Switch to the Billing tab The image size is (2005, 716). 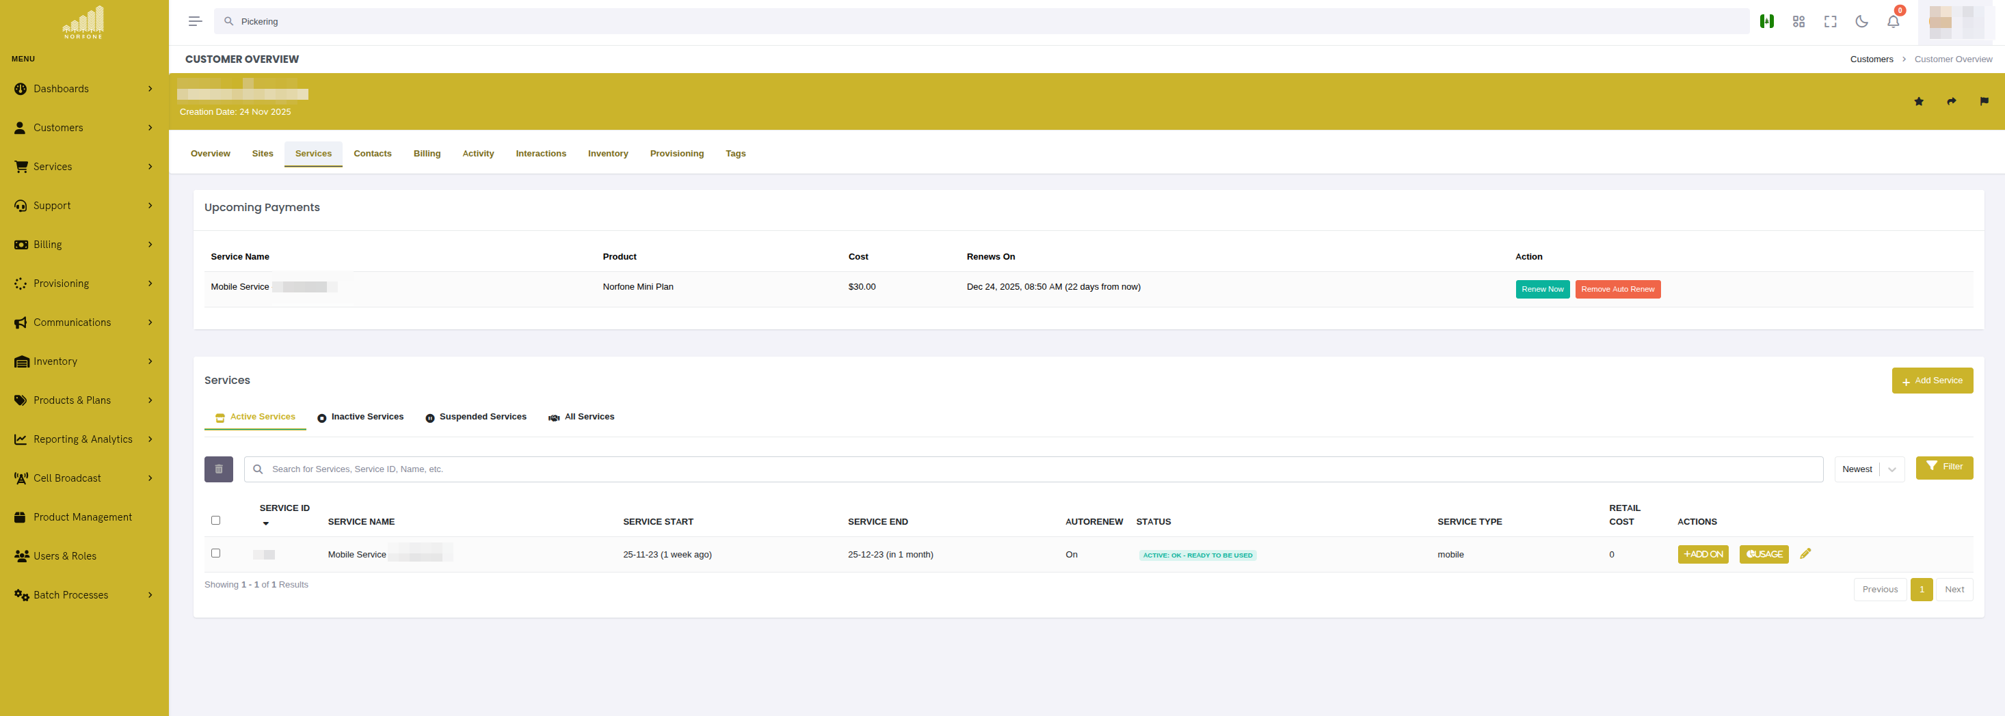[427, 153]
